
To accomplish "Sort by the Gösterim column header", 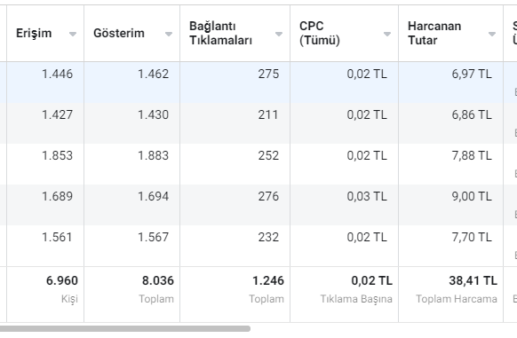I will tap(119, 34).
